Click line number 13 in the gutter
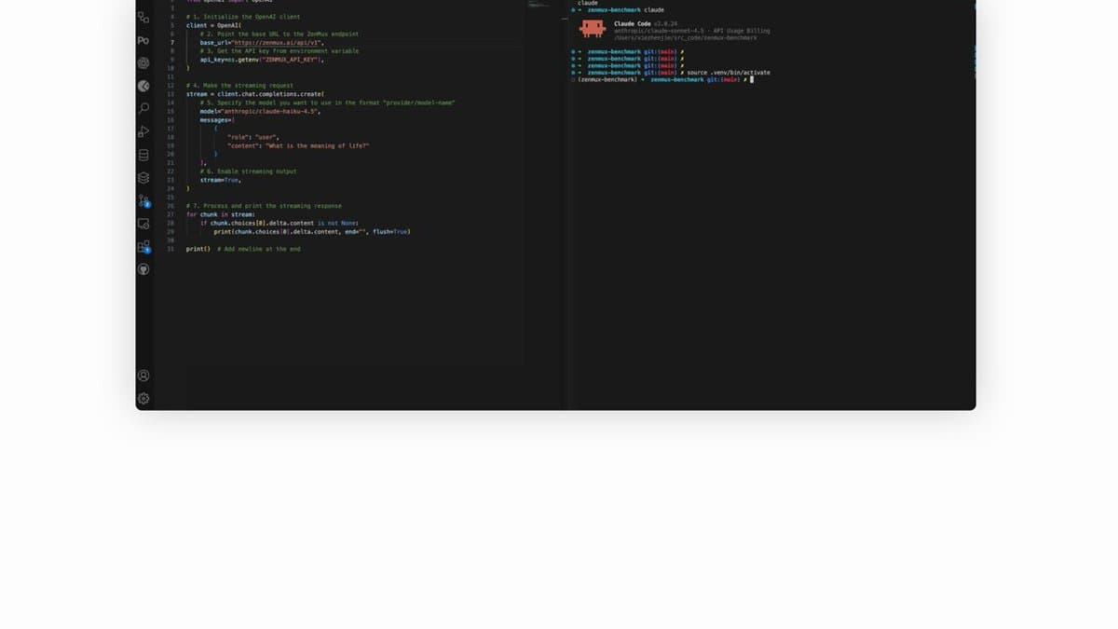 click(170, 94)
